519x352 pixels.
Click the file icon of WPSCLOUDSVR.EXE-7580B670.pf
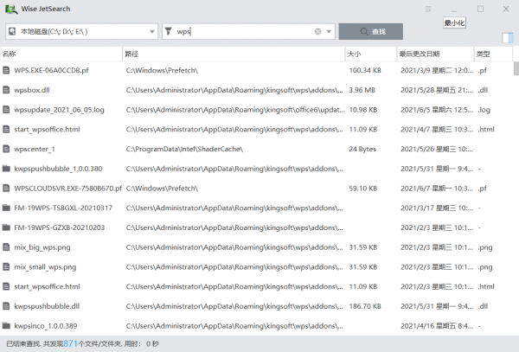click(x=6, y=189)
